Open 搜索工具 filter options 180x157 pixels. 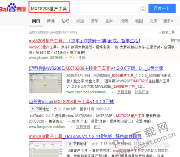tap(168, 32)
